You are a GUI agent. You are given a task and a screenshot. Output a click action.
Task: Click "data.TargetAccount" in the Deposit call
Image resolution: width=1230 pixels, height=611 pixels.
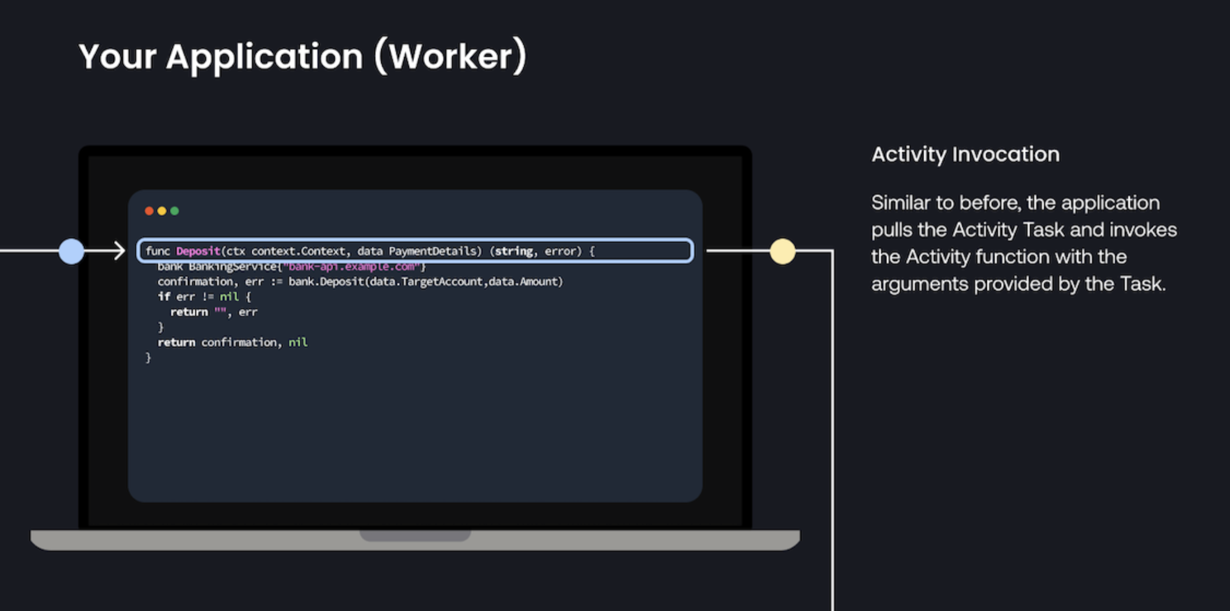coord(426,281)
